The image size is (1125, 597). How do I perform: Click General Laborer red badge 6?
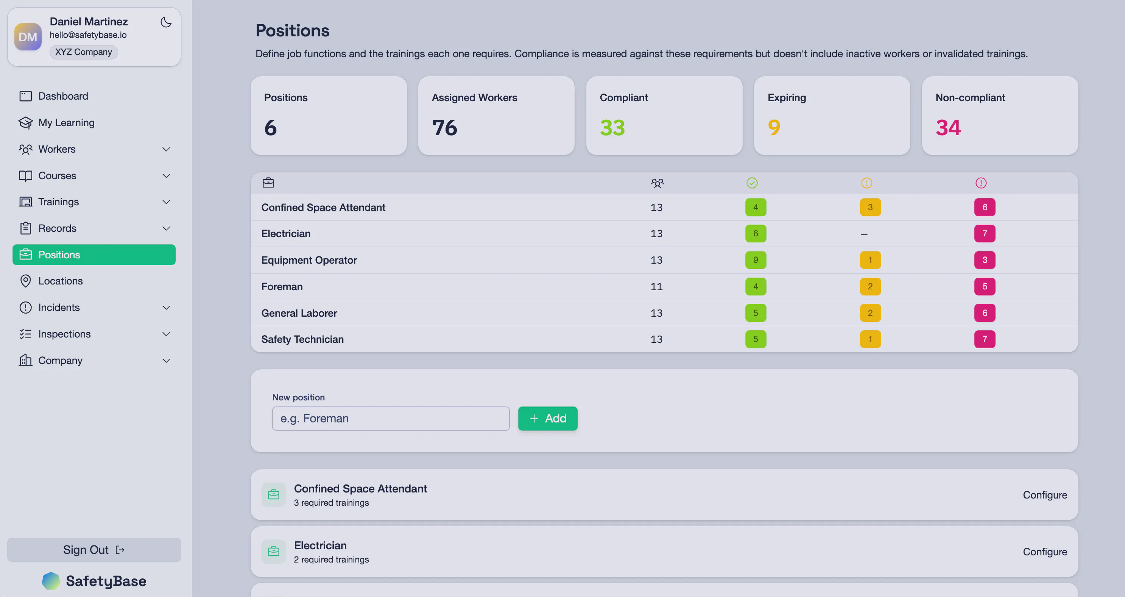[x=984, y=313]
